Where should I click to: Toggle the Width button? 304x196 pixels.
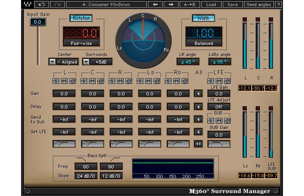pos(203,18)
